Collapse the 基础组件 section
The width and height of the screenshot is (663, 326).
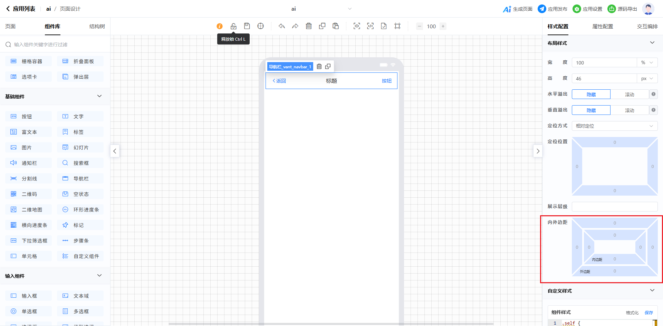(99, 96)
